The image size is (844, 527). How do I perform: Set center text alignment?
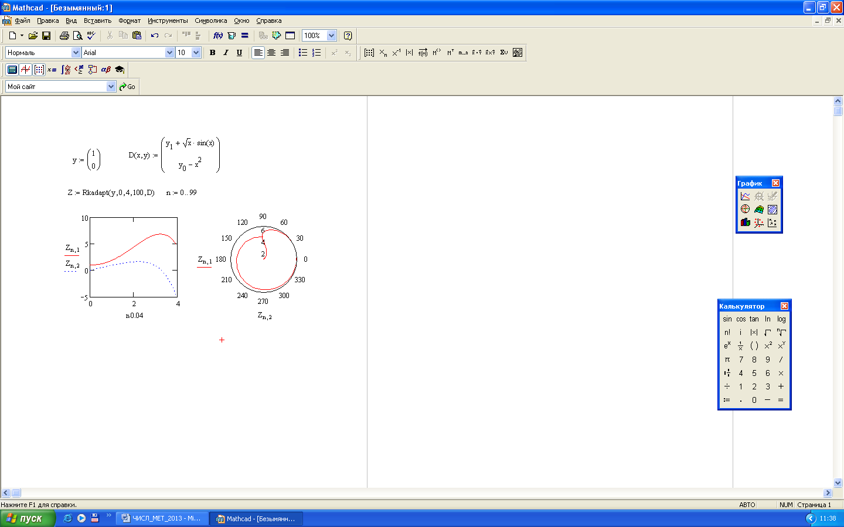click(x=271, y=53)
